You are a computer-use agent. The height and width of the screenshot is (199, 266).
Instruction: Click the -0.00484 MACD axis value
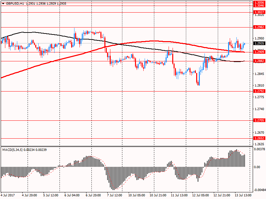click(x=259, y=190)
